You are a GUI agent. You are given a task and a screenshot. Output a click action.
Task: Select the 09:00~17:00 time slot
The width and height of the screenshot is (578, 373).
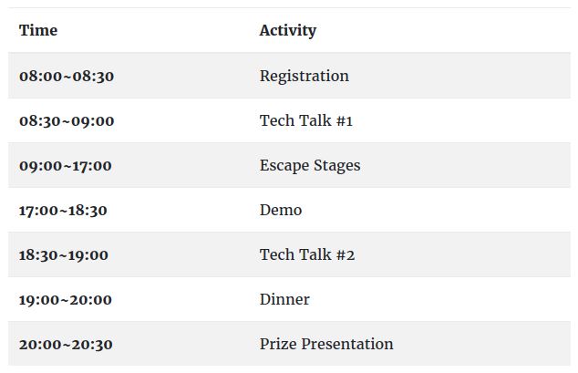click(66, 165)
